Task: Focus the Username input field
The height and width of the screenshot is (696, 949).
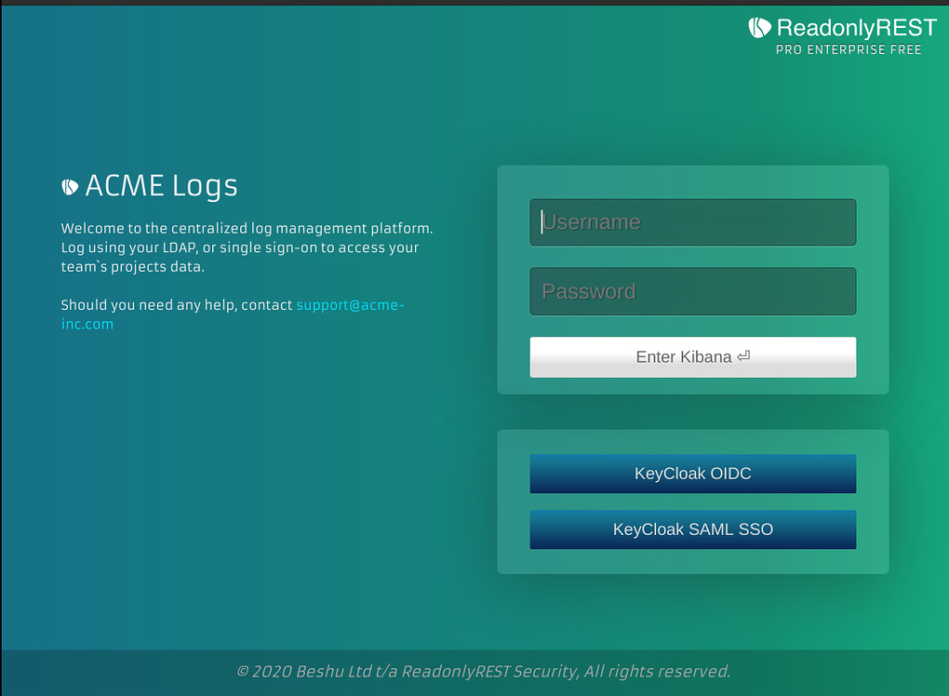Action: tap(692, 222)
